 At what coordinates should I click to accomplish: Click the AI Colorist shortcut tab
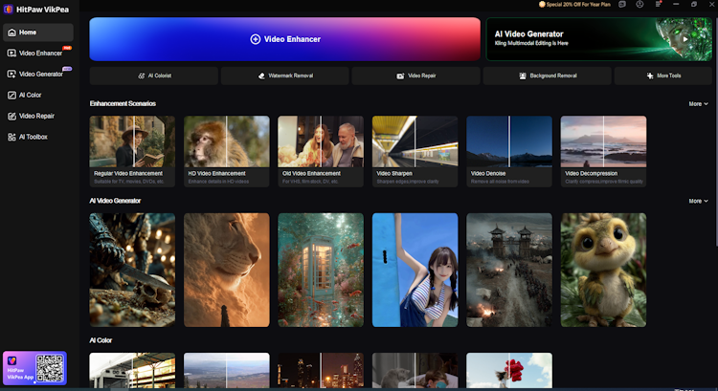pyautogui.click(x=154, y=76)
